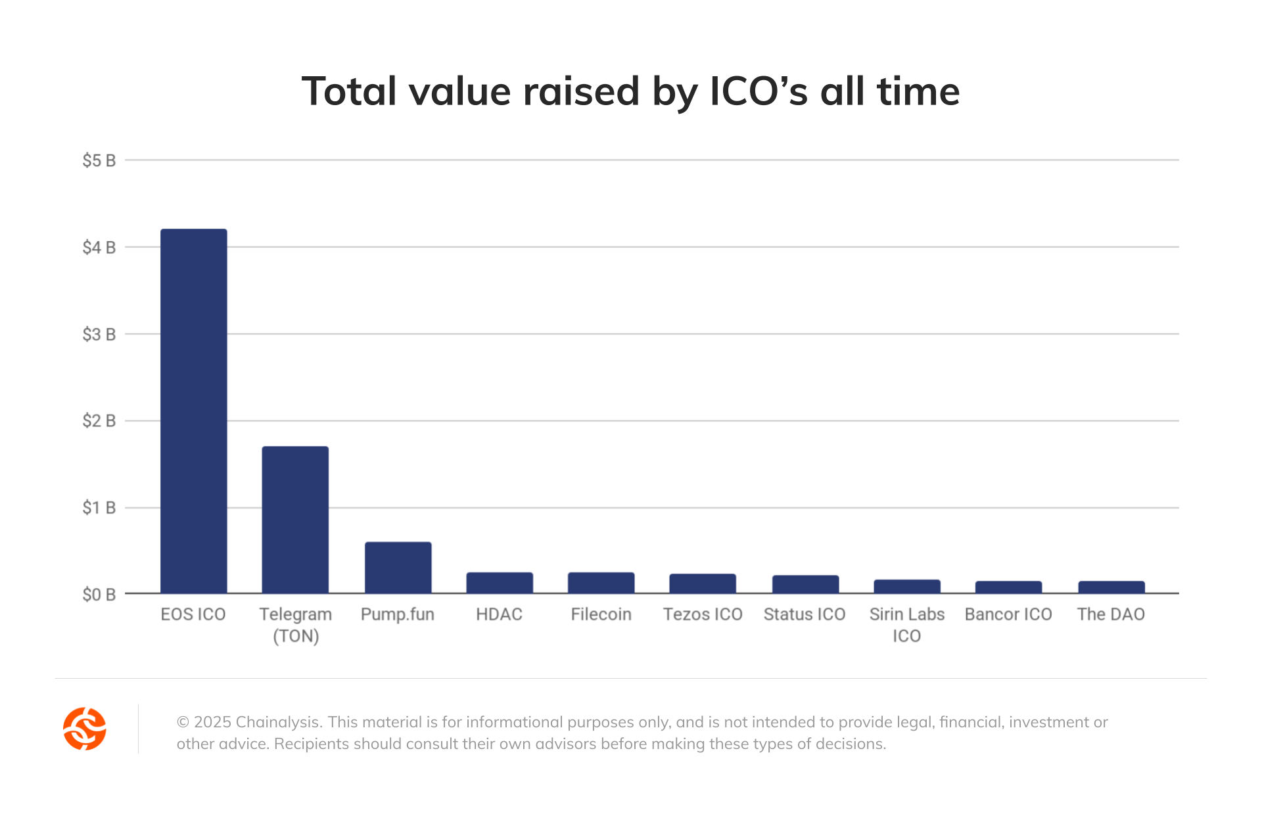Viewport: 1262px width, 820px height.
Task: Select the Tezos ICO bar
Action: click(703, 583)
